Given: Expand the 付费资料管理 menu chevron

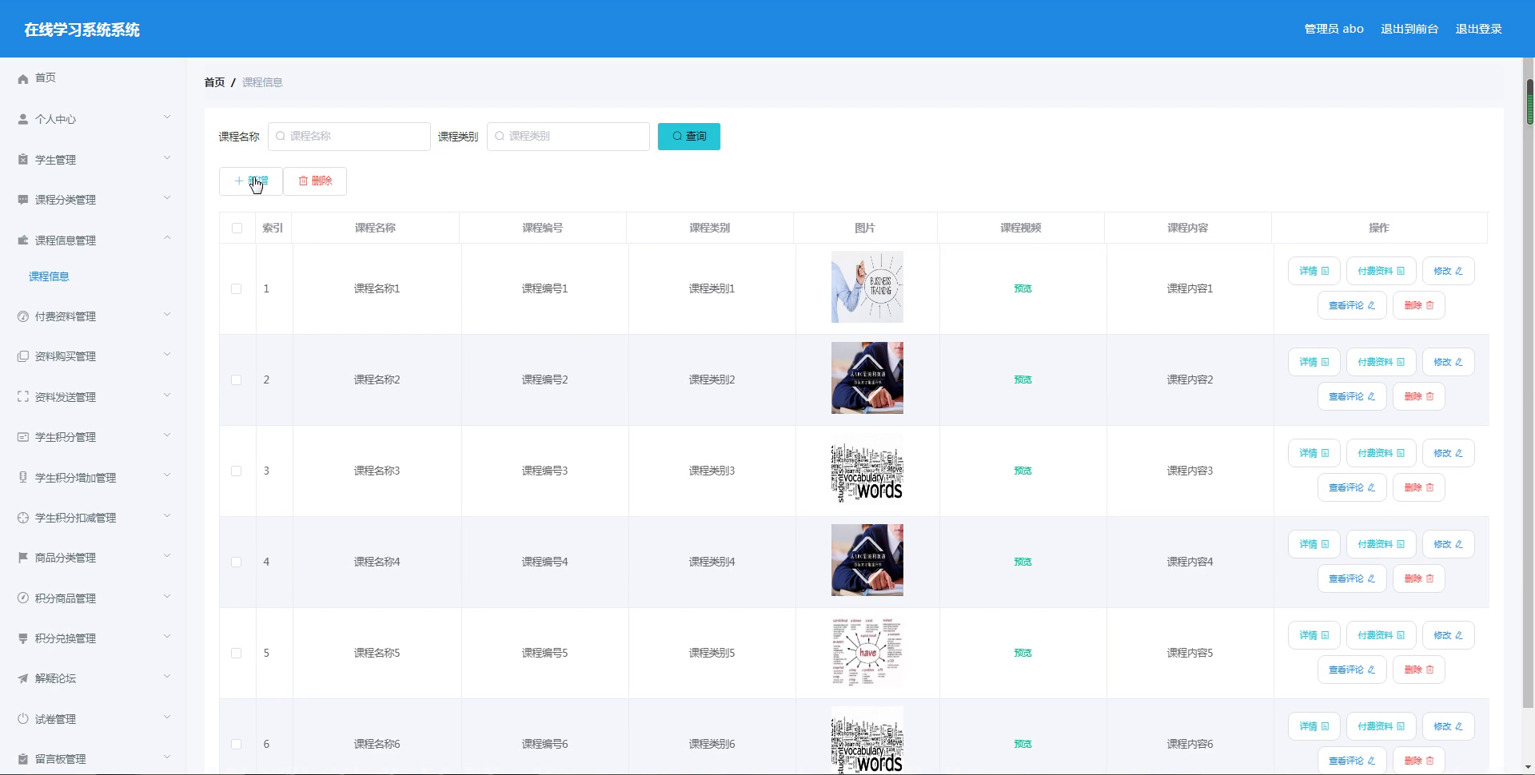Looking at the screenshot, I should 167,315.
